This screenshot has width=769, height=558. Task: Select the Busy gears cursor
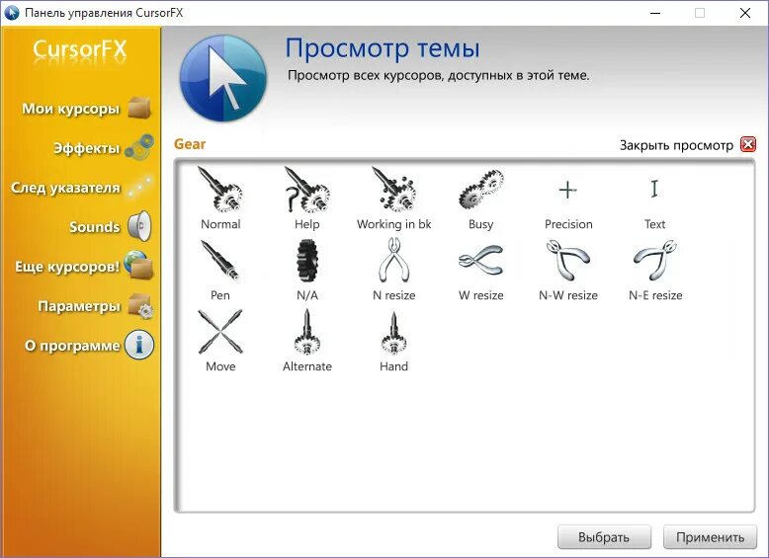[x=481, y=190]
